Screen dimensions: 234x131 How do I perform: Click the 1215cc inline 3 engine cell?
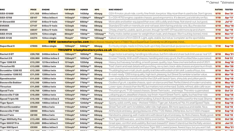[x=50, y=62]
